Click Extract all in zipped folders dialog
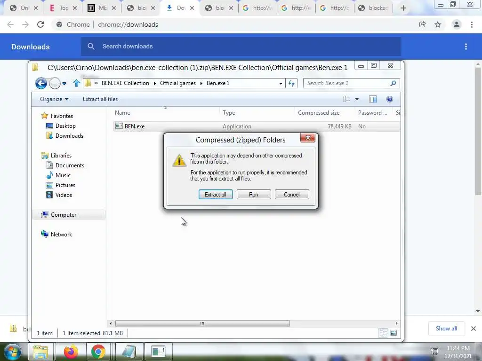The image size is (482, 361). click(216, 194)
